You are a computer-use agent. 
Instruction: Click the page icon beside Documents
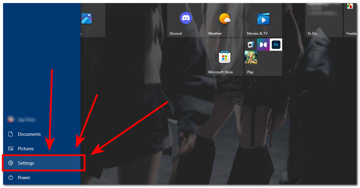(x=11, y=134)
